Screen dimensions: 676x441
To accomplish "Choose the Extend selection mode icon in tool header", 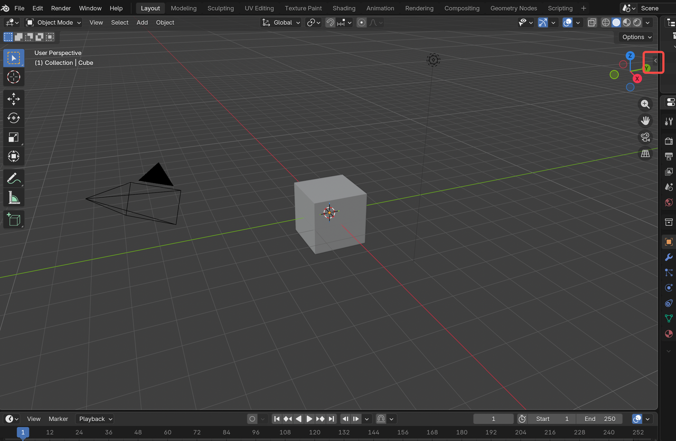I will [x=19, y=37].
